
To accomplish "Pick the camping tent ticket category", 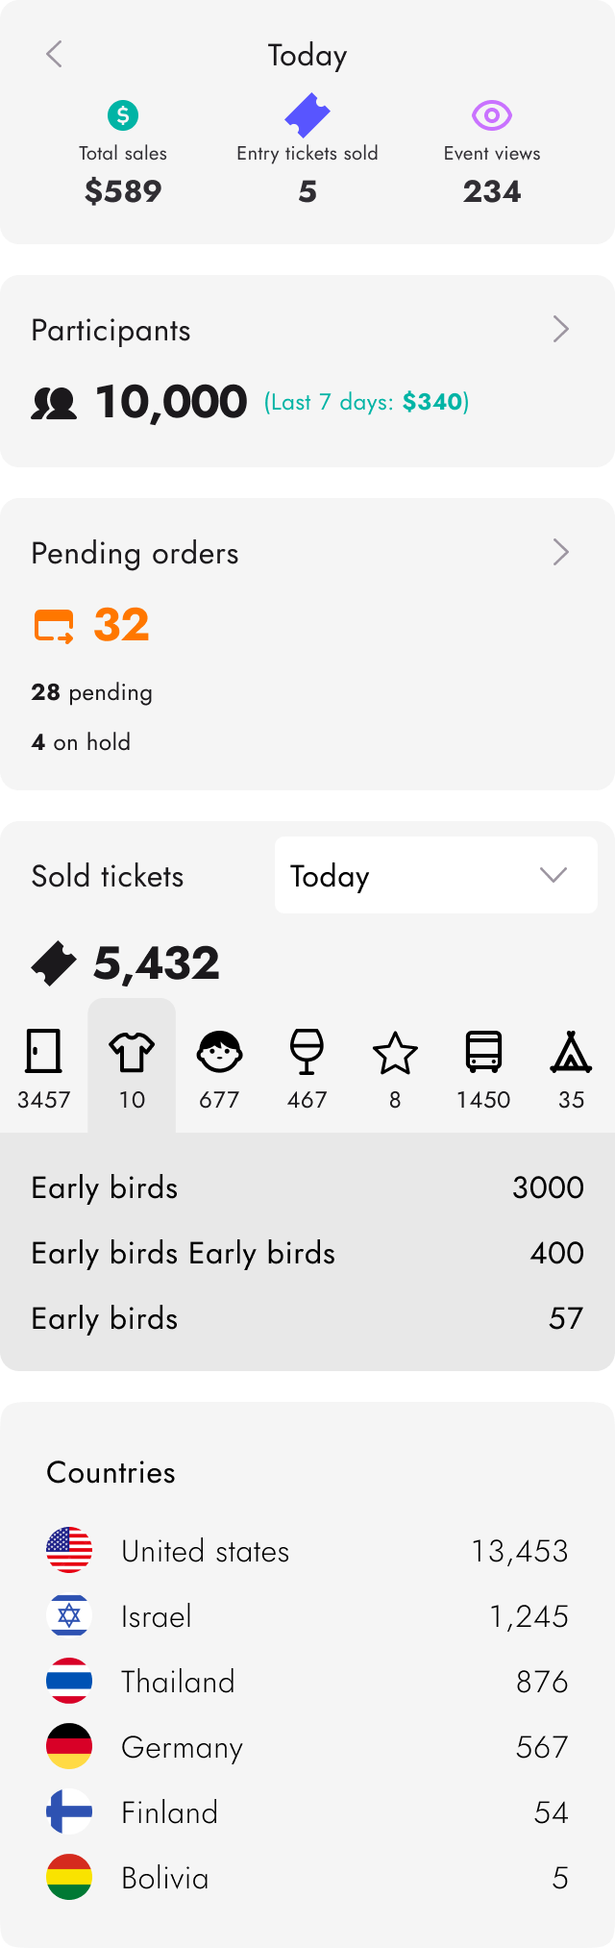I will (x=571, y=1066).
